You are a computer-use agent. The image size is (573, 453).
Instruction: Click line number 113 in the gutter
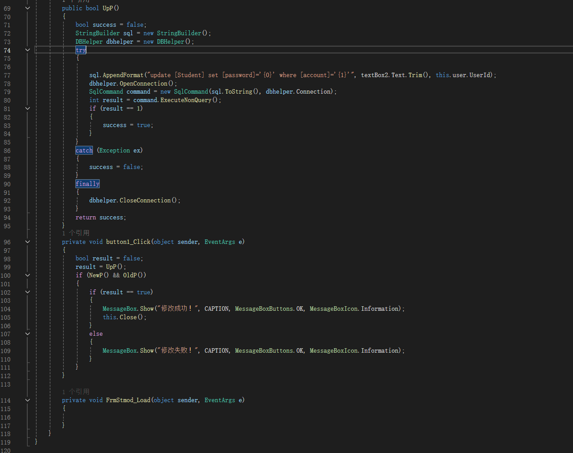tap(5, 384)
